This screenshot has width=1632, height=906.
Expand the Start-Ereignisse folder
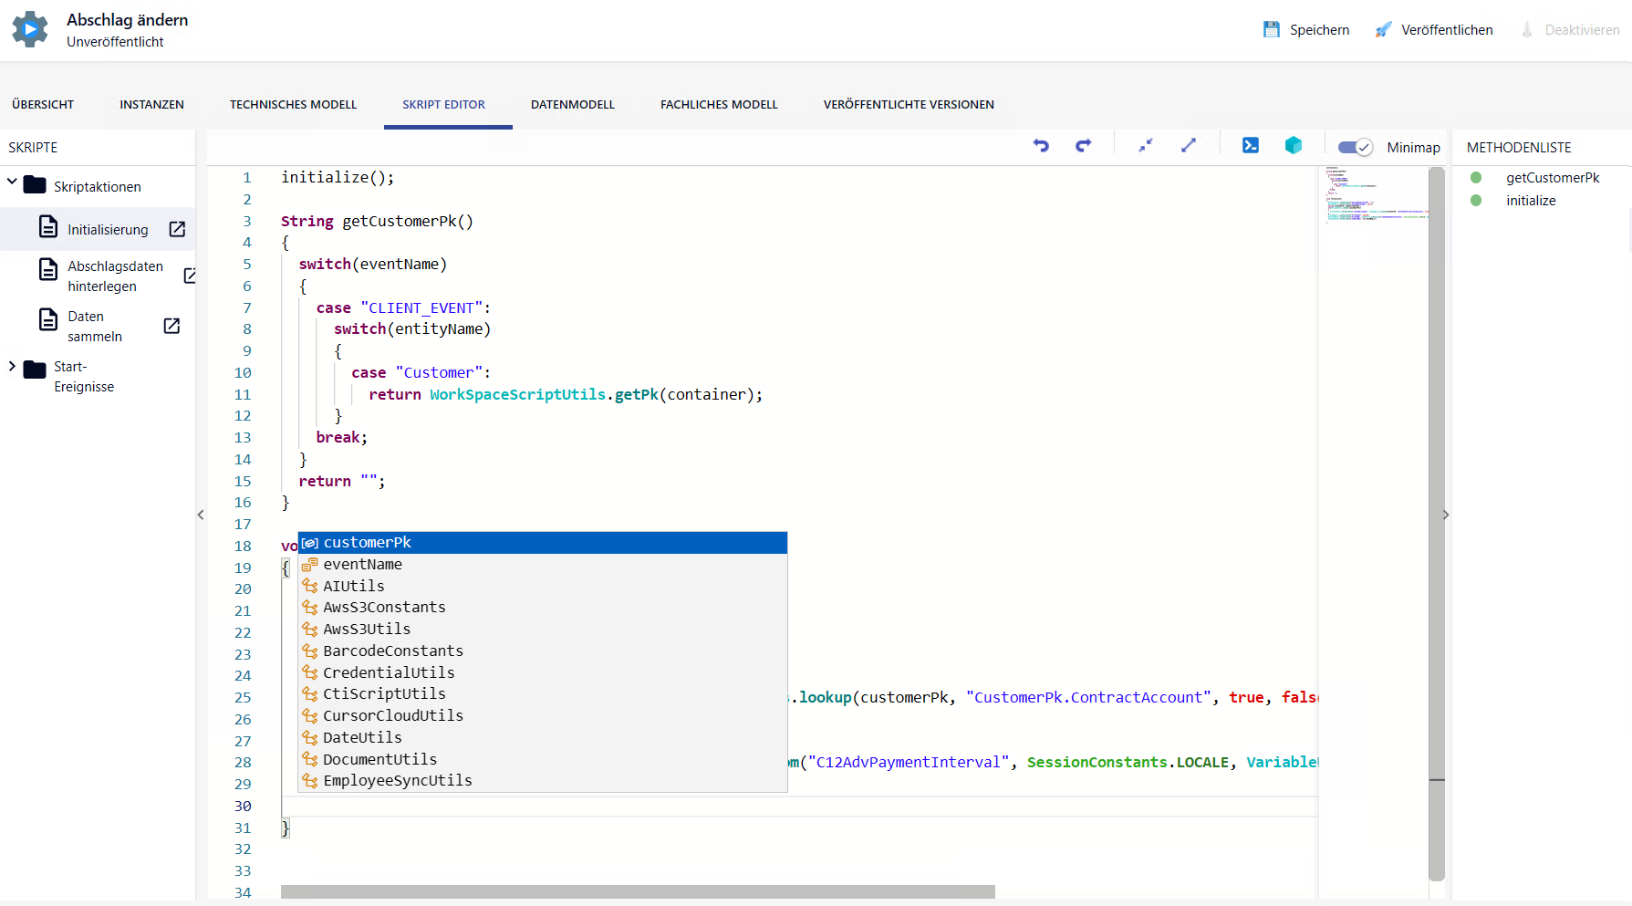point(12,366)
